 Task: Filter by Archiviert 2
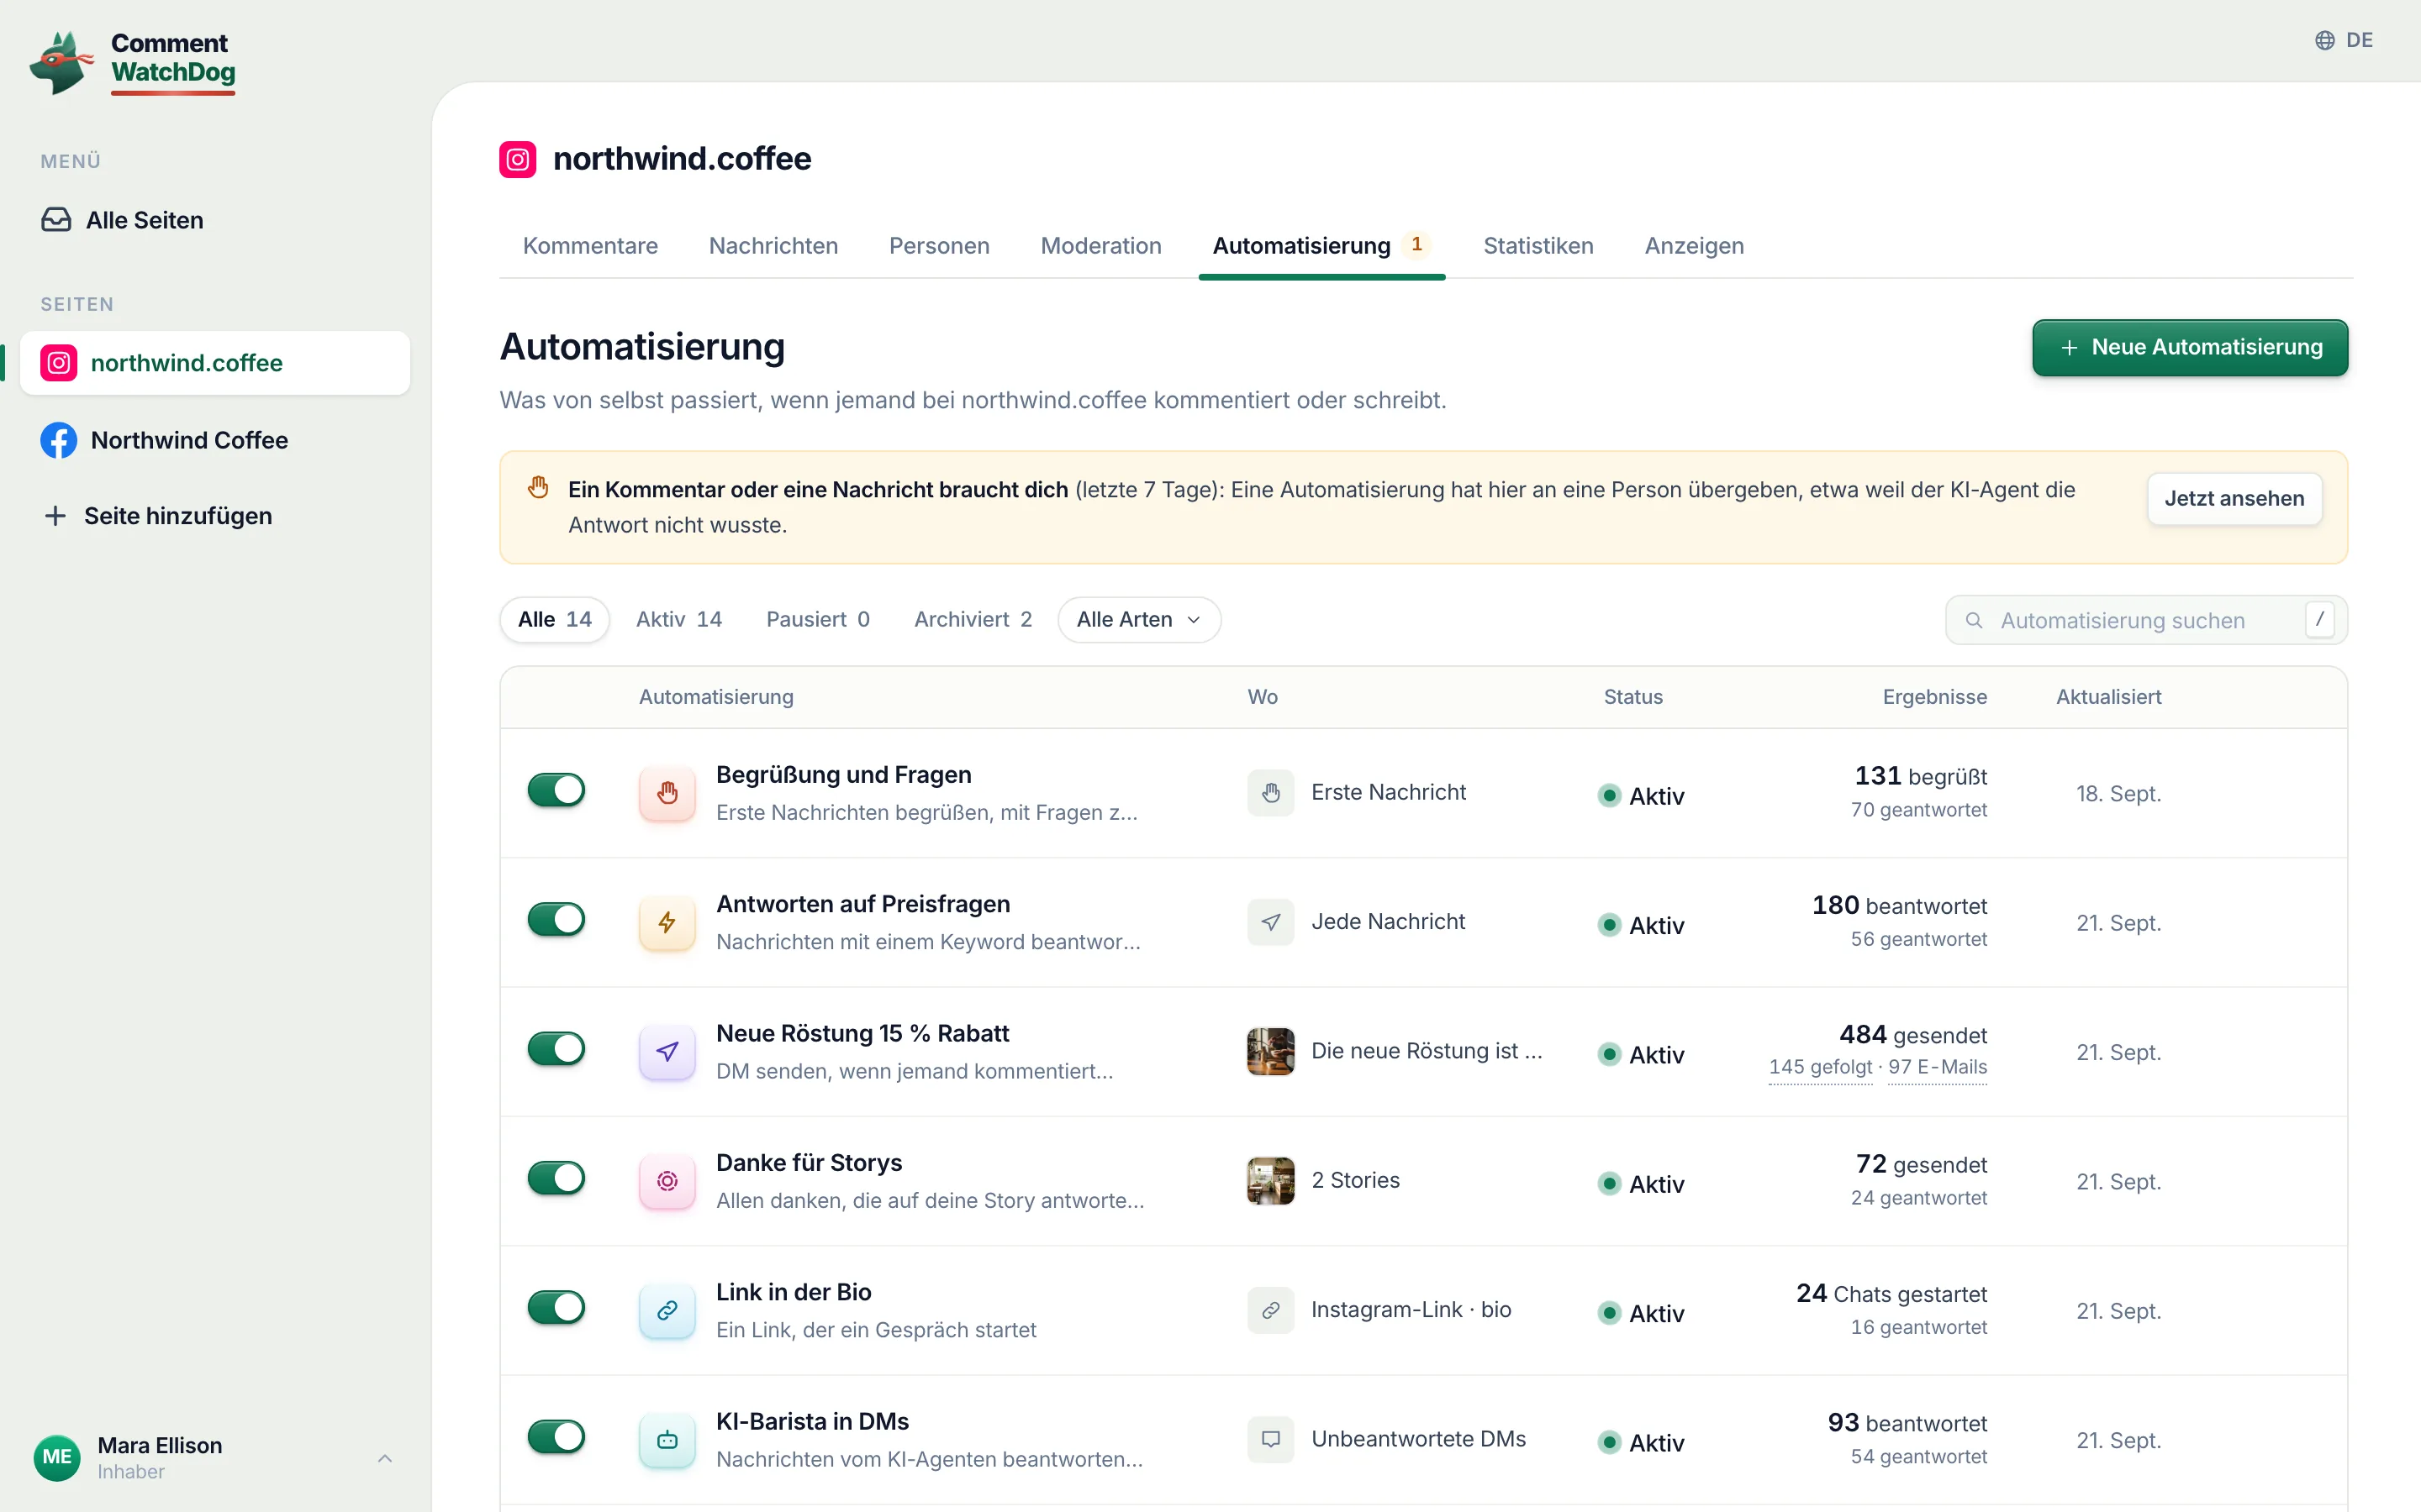(x=973, y=620)
